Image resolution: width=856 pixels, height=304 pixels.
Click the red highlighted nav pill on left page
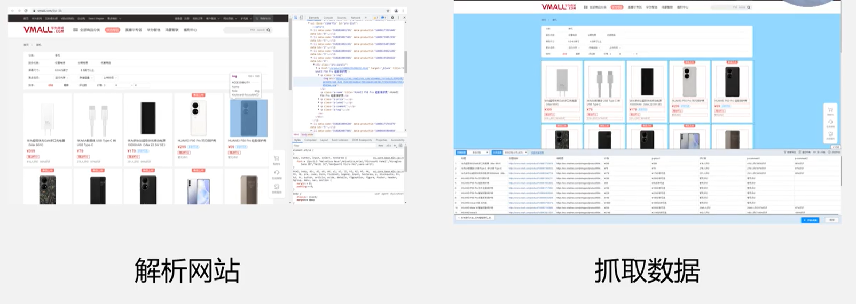coord(112,30)
